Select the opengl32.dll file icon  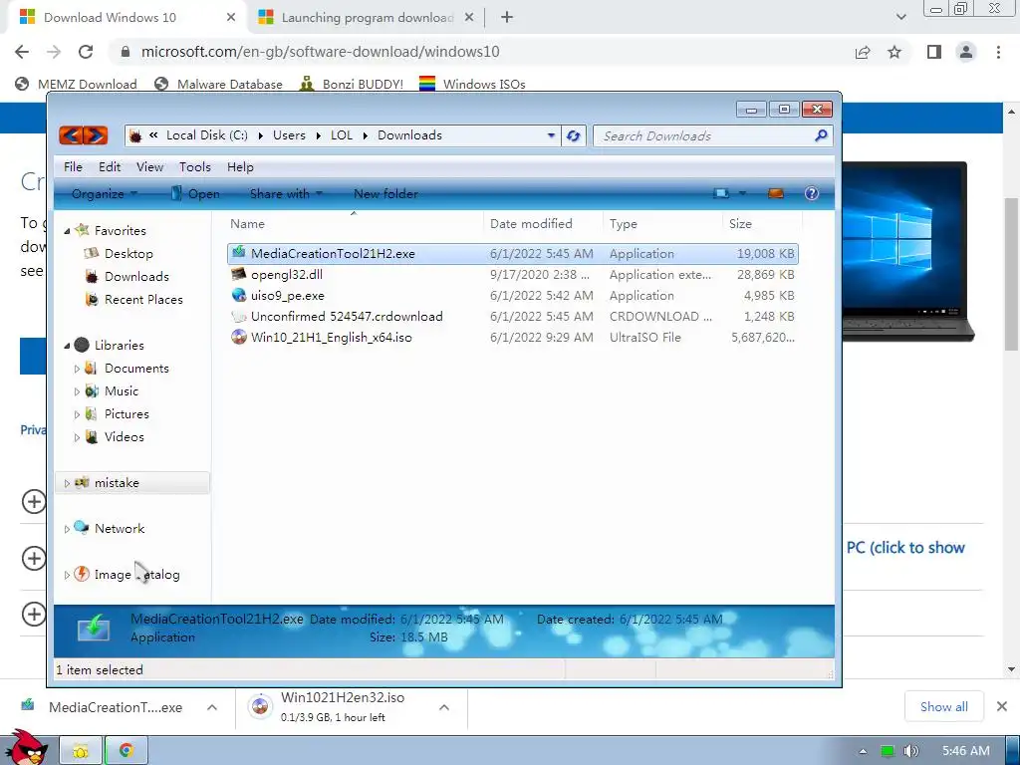pos(239,274)
